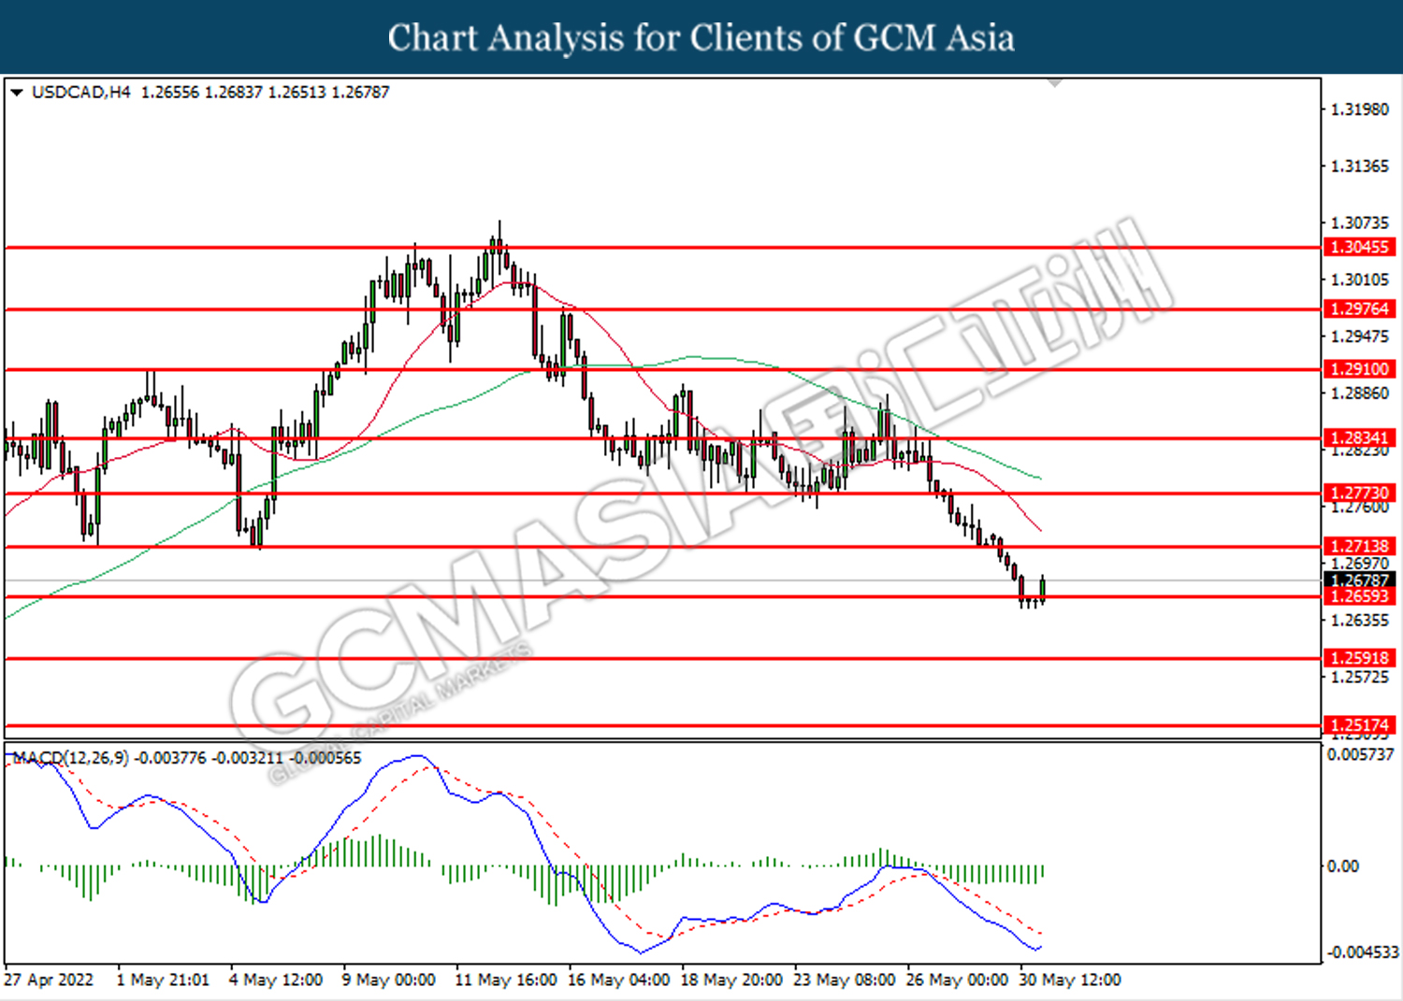Select the 1.29764 red price label
1403x1001 pixels.
point(1359,308)
